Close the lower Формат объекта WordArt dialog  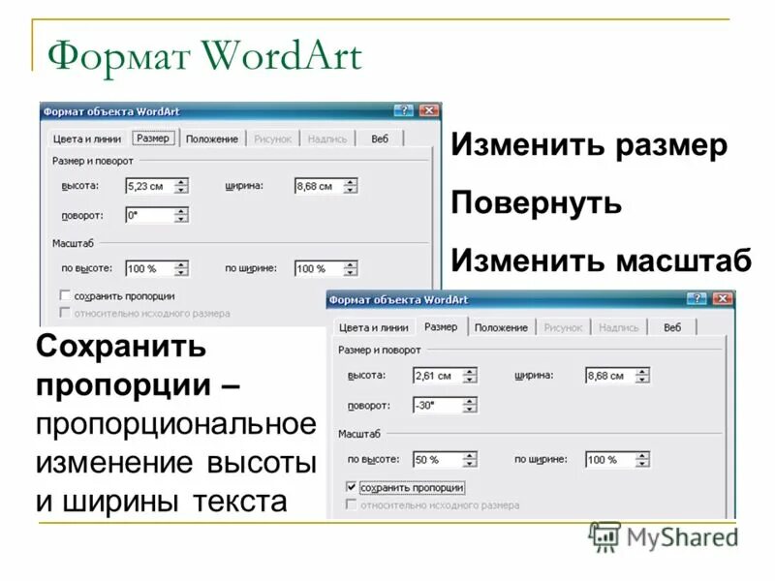tap(723, 298)
